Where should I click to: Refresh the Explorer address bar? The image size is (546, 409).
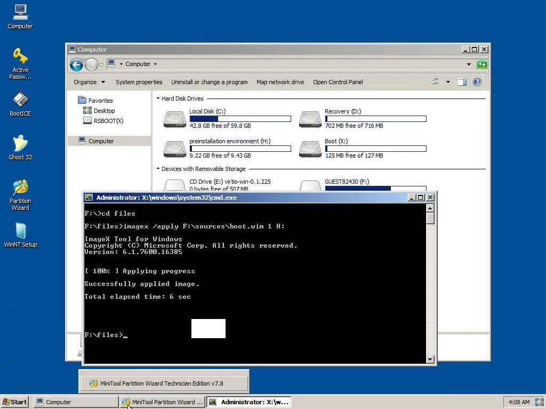pos(482,64)
